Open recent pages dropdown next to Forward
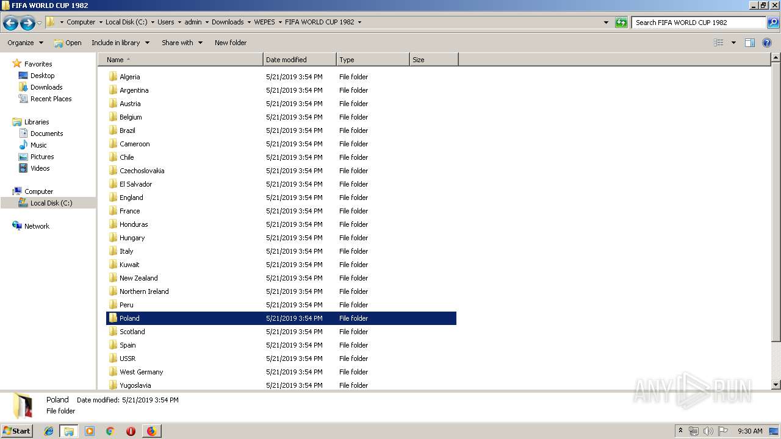 click(40, 23)
